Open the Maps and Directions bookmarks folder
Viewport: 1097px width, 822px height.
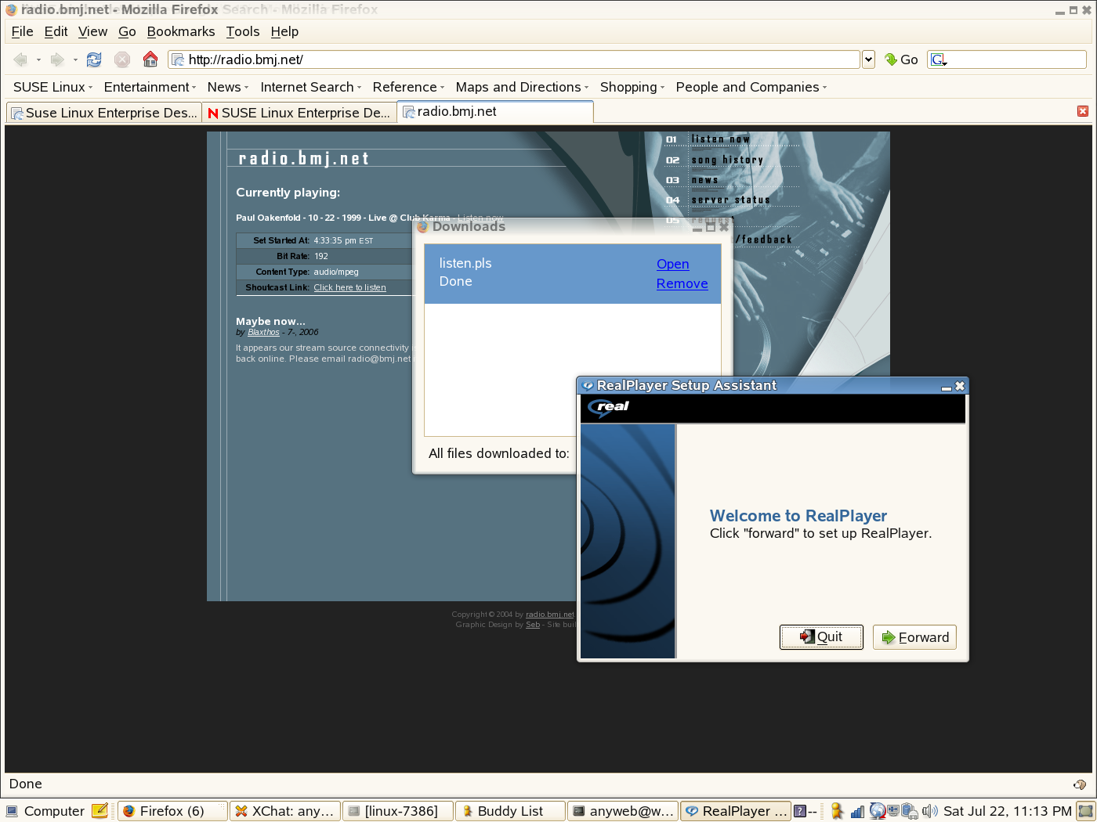(522, 87)
